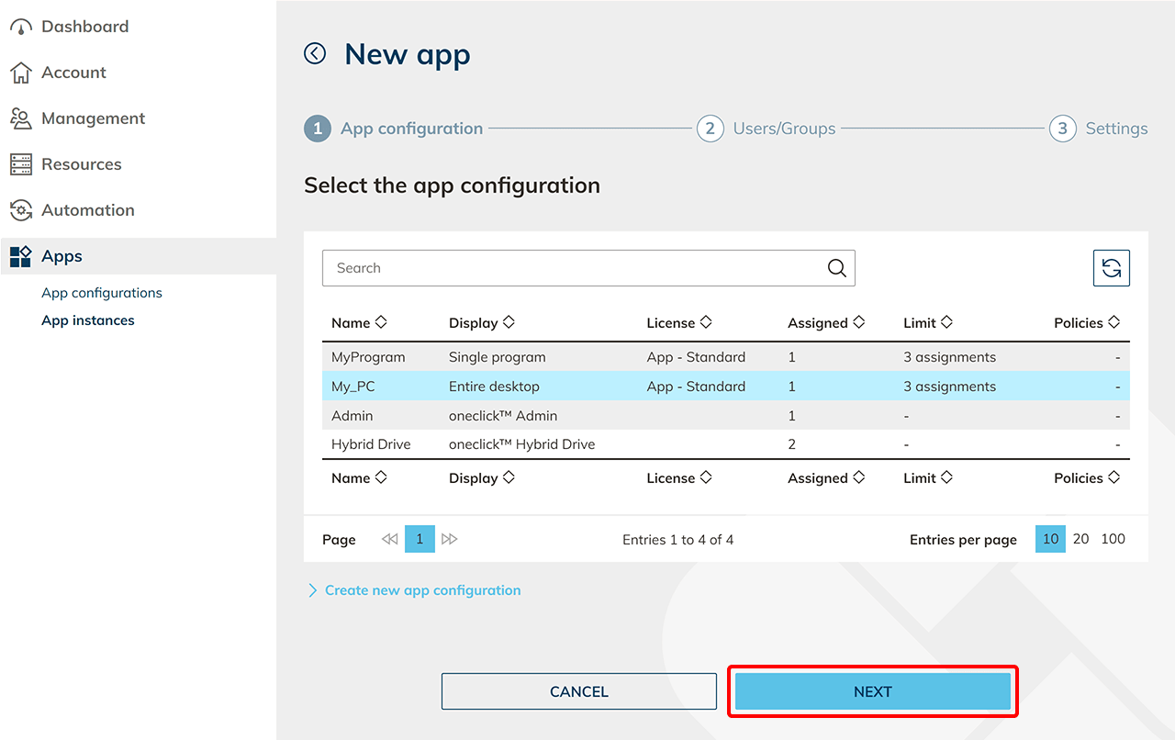Set entries per page to 20
Image resolution: width=1175 pixels, height=740 pixels.
pyautogui.click(x=1080, y=539)
